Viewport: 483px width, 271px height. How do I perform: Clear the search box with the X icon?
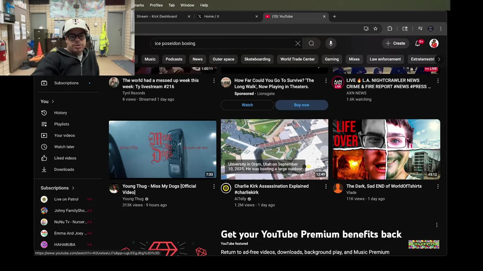tap(298, 43)
